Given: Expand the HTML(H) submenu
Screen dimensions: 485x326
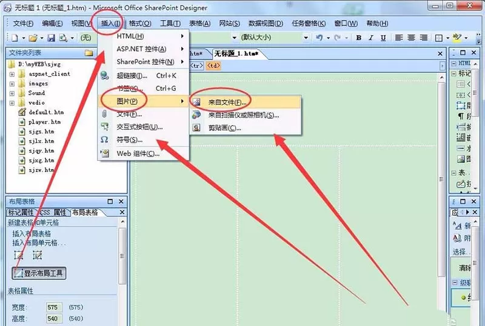Looking at the screenshot, I should point(143,36).
